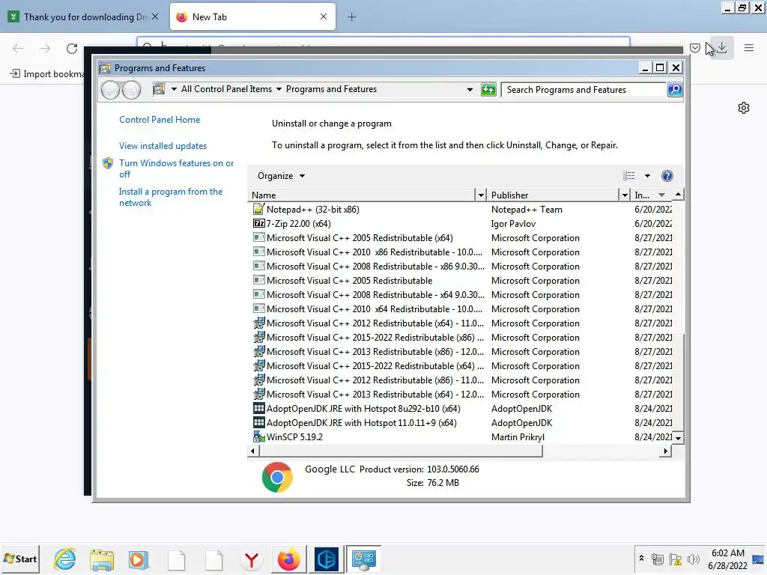Click the Visual C++ 2005 Redistributable (x64) icon
Image resolution: width=767 pixels, height=575 pixels.
coord(258,237)
